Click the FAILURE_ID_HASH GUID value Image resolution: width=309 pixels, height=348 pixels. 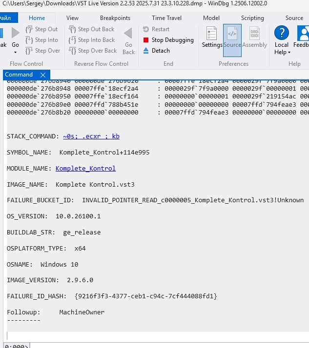[x=146, y=296]
